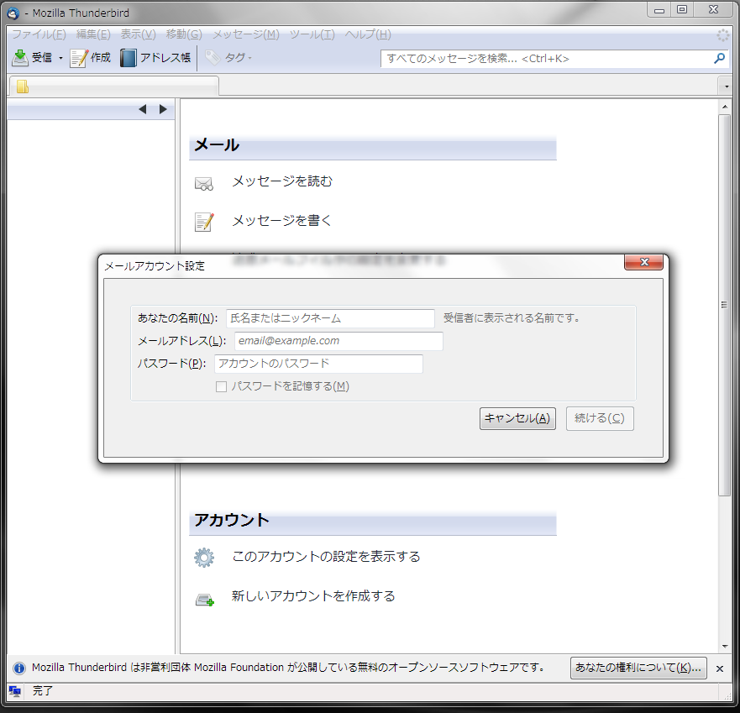Open このアカウントの設定を表示する link
The height and width of the screenshot is (713, 740).
326,556
